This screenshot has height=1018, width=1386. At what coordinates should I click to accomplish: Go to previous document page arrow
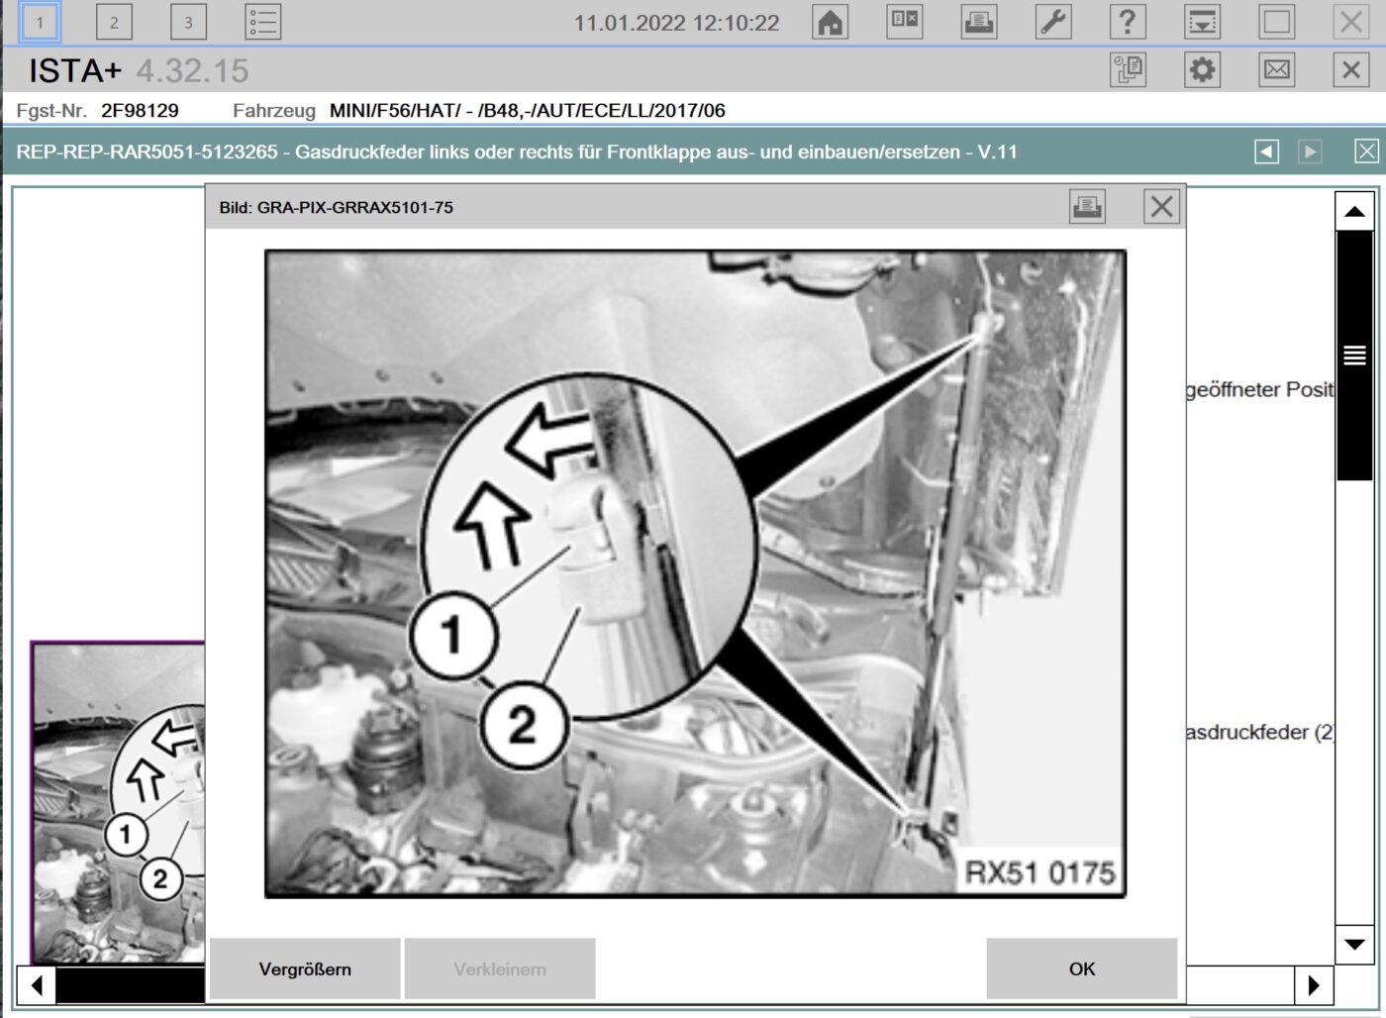click(1266, 152)
